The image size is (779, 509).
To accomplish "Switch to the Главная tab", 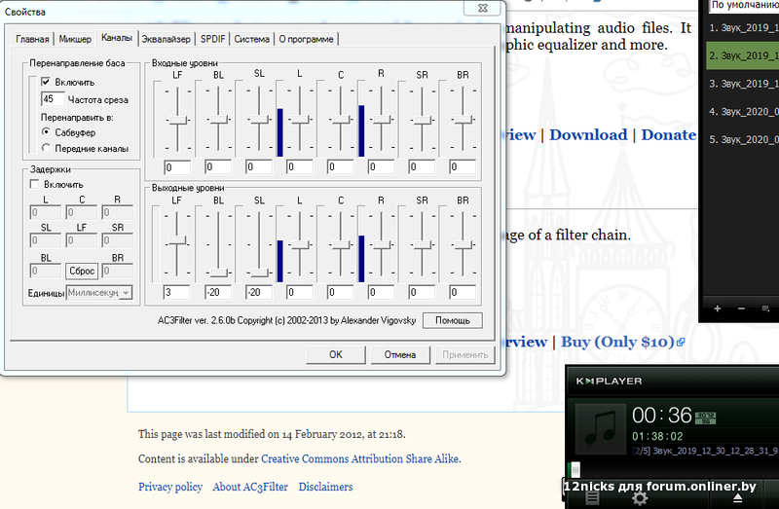I will [x=32, y=39].
